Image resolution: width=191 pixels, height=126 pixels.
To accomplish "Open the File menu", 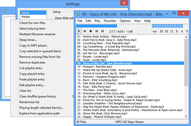I will [x=80, y=21].
